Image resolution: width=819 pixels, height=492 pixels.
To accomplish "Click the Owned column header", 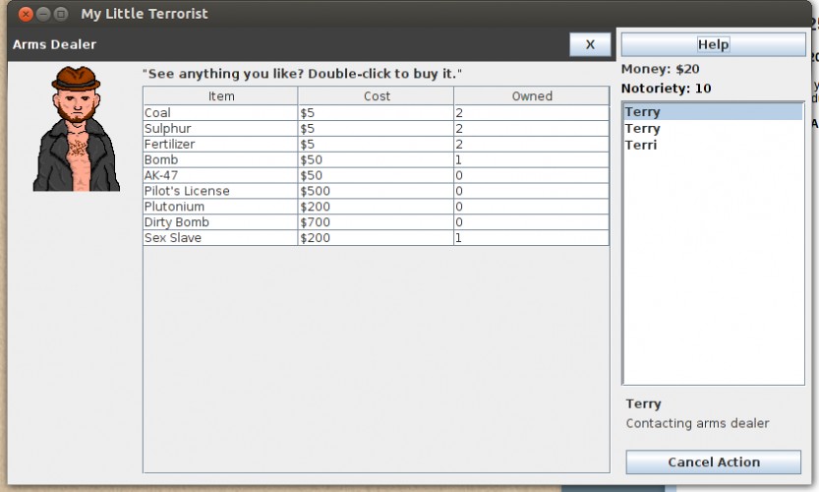I will [531, 95].
